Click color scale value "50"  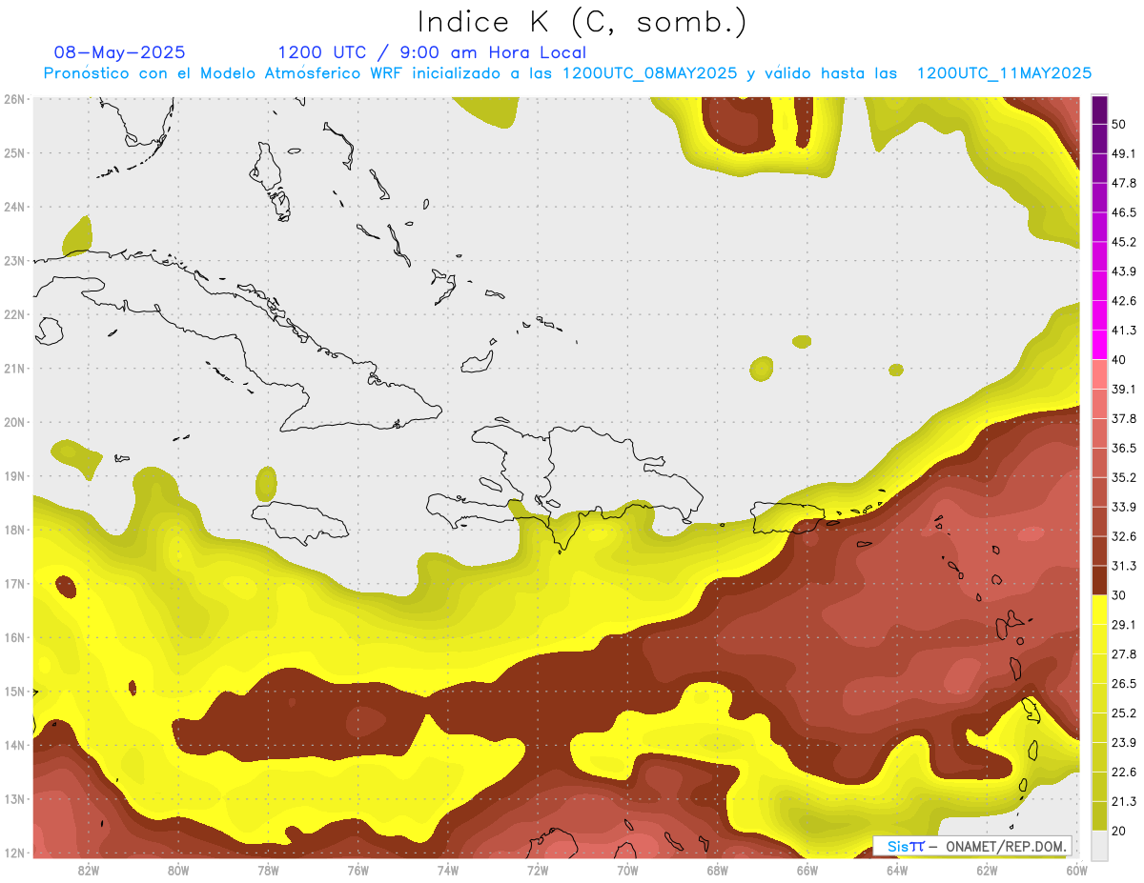1119,124
